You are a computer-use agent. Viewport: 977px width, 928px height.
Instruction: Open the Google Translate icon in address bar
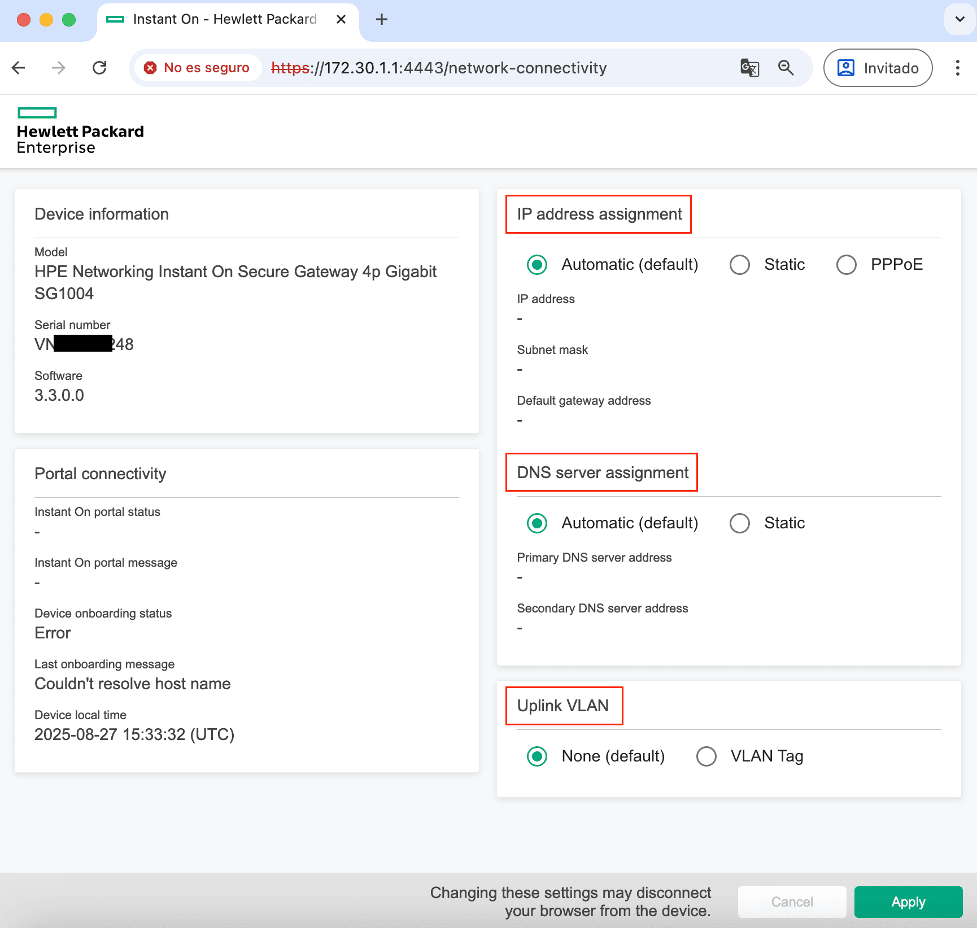click(x=749, y=68)
